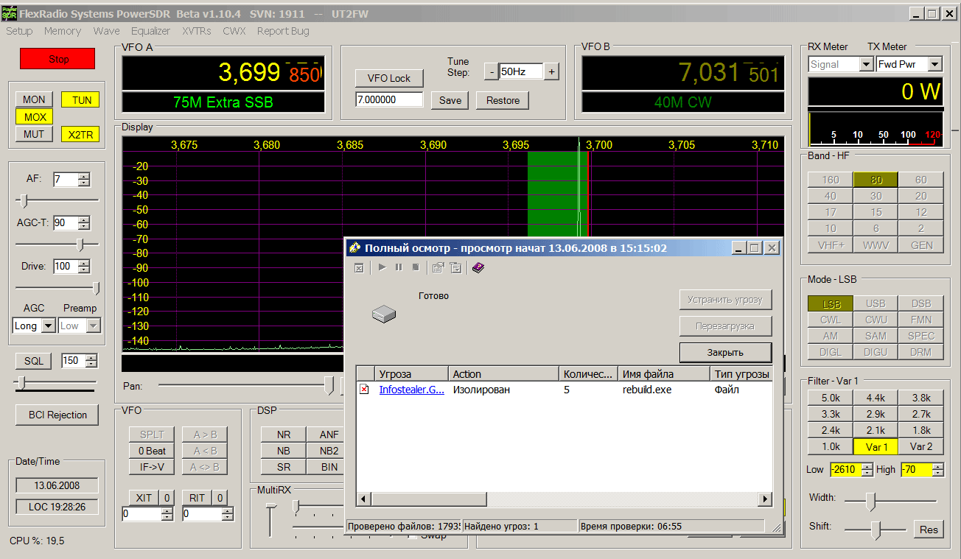Viewport: 961px width, 559px height.
Task: Click the scan properties icon in toolbar
Action: pyautogui.click(x=438, y=267)
